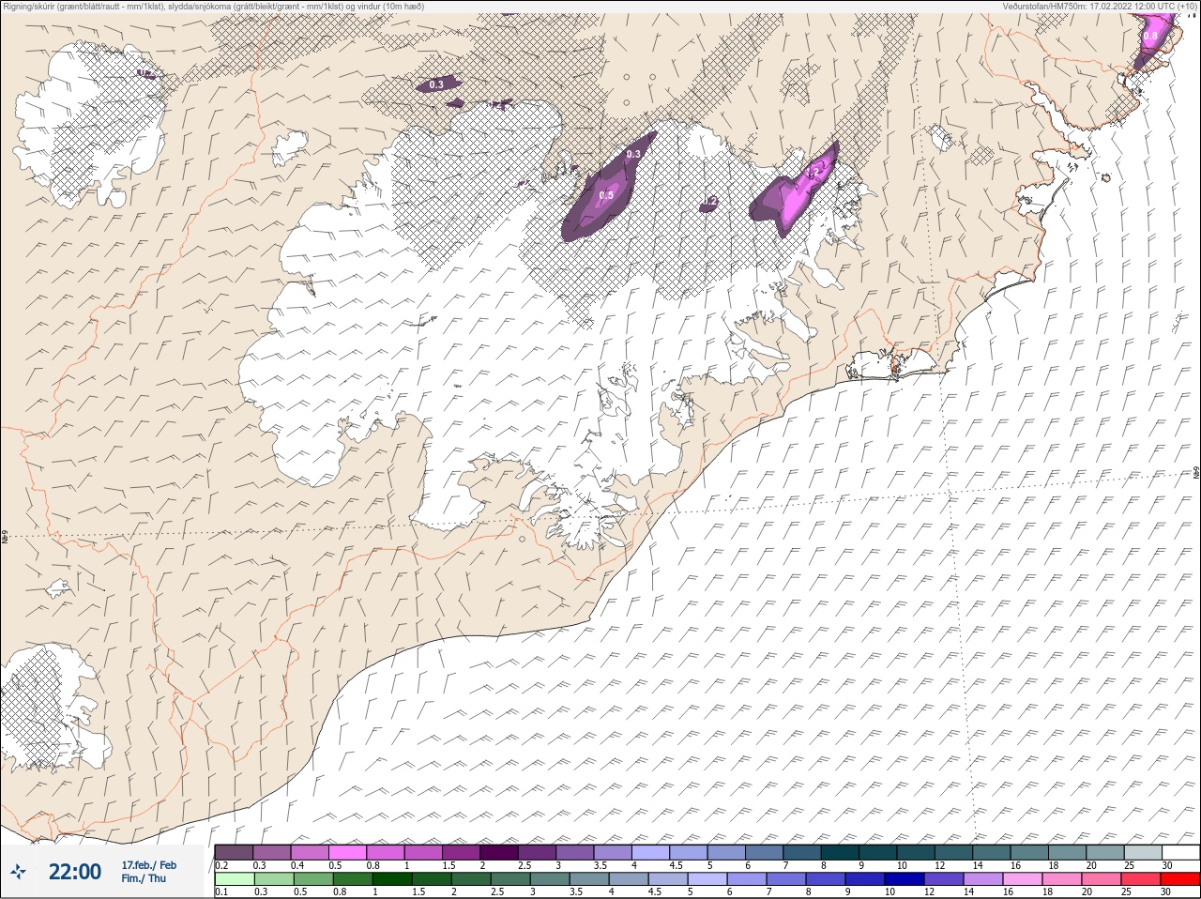
Task: Click the '64N' latitude label on the left edge
Action: pos(5,539)
